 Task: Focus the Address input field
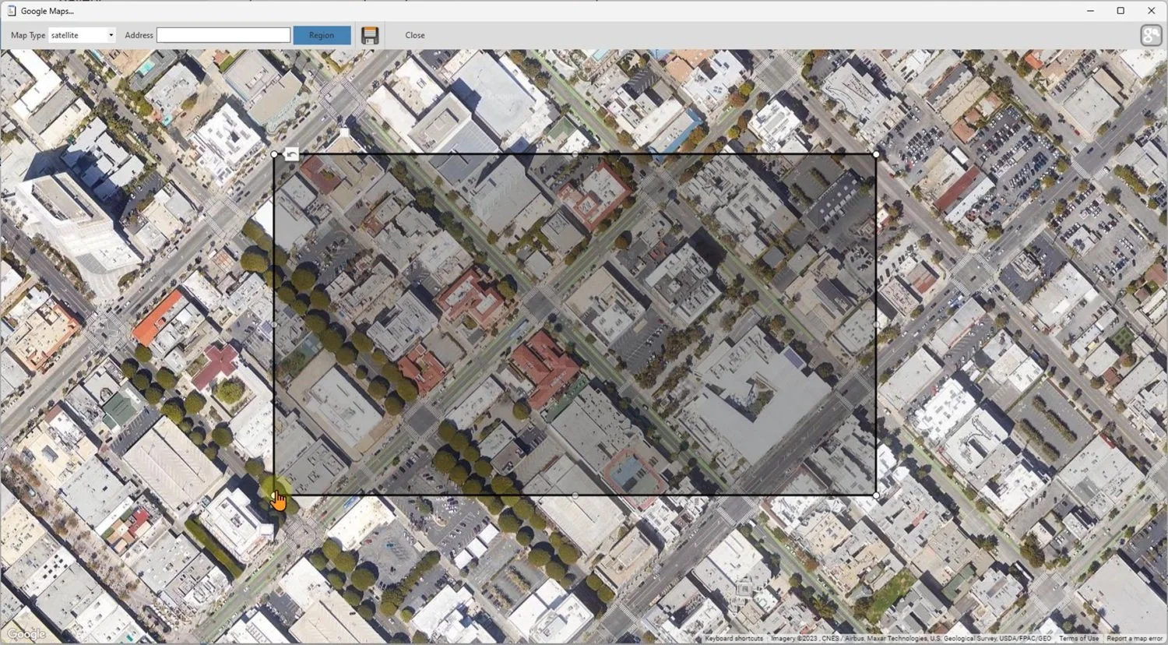tap(223, 35)
